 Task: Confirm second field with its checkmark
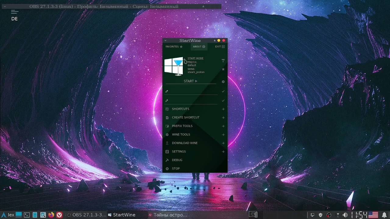223,101
